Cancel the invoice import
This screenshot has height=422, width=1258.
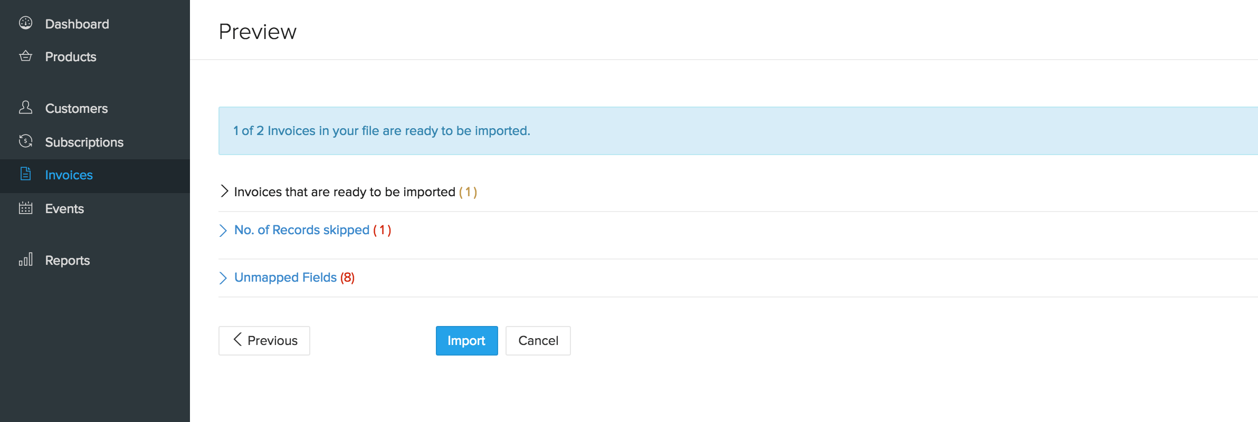tap(538, 341)
